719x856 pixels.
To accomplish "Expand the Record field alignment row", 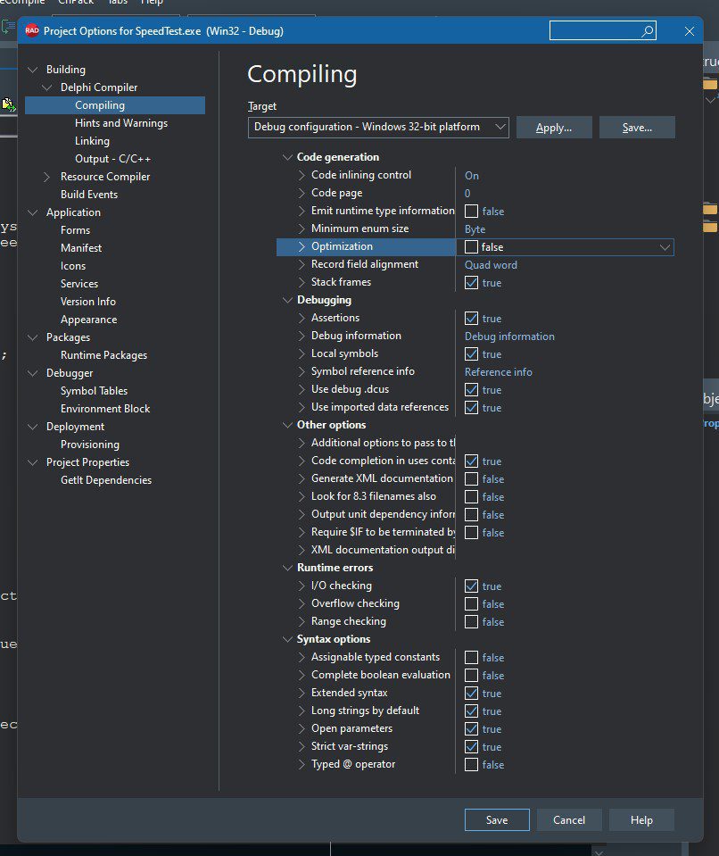I will pyautogui.click(x=302, y=264).
